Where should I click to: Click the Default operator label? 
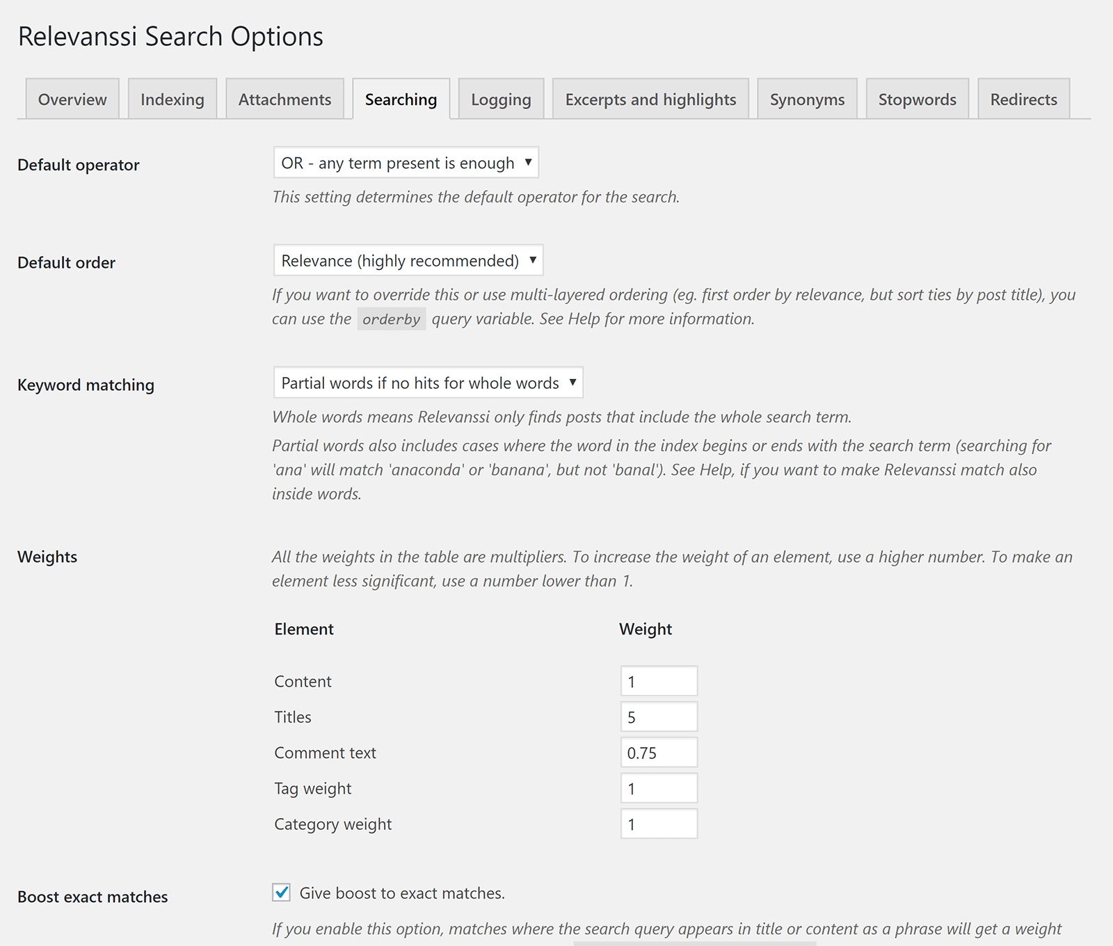tap(79, 165)
